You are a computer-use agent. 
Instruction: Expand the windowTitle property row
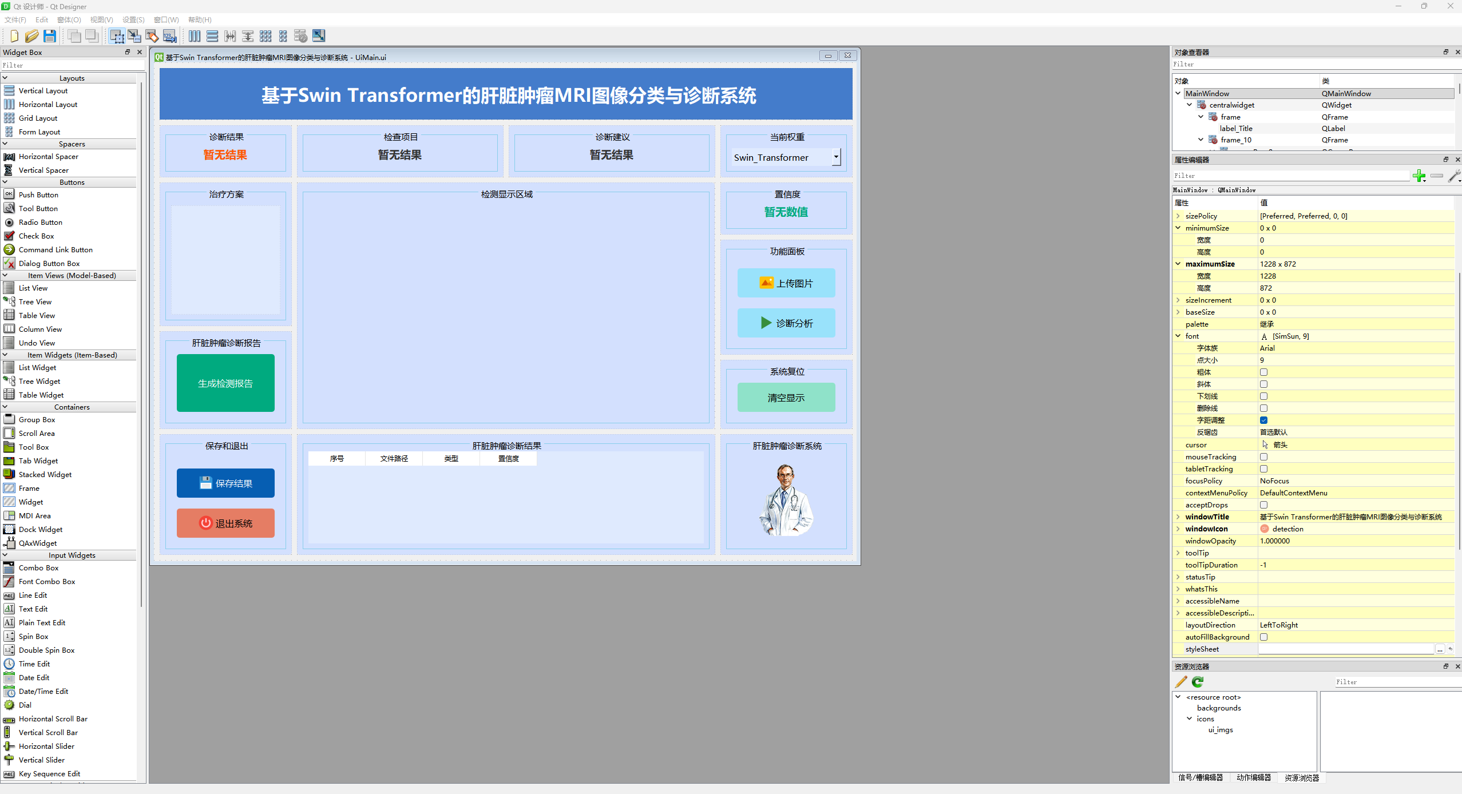[x=1178, y=517]
